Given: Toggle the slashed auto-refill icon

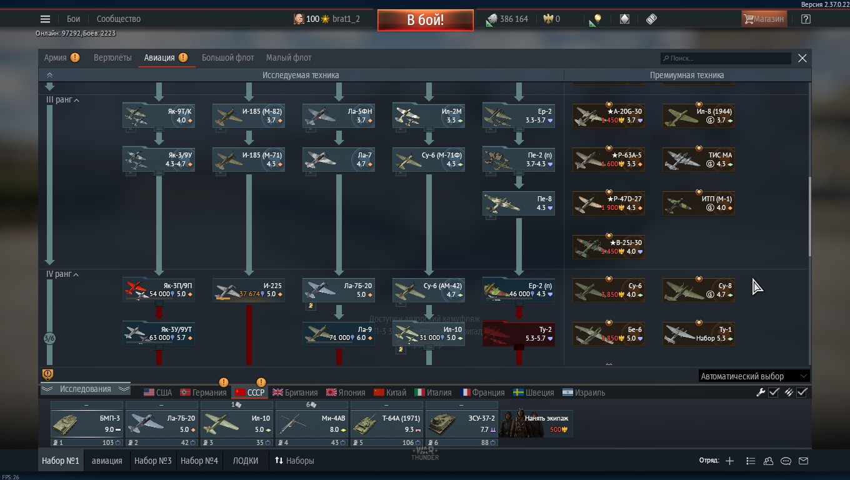Looking at the screenshot, I should tap(788, 392).
